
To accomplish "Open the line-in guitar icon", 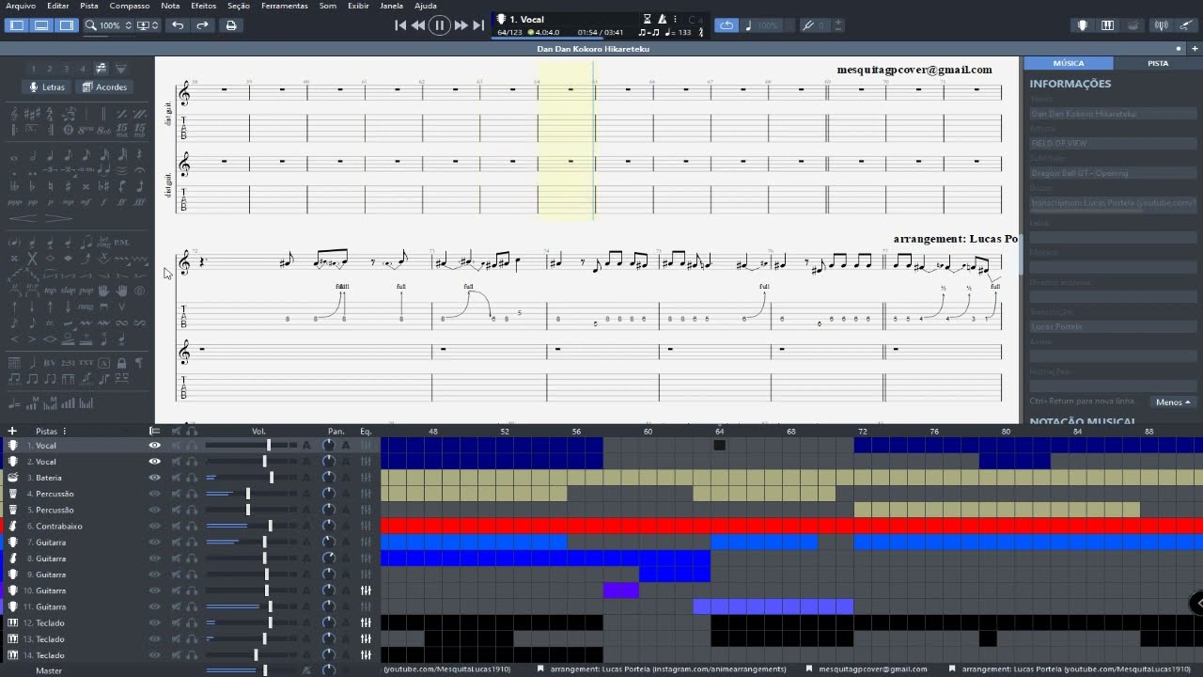I will click(1186, 25).
